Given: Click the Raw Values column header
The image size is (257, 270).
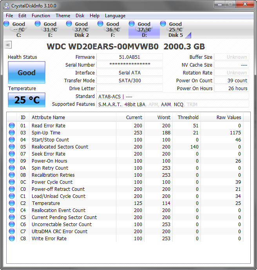Looking at the screenshot, I should (x=222, y=118).
